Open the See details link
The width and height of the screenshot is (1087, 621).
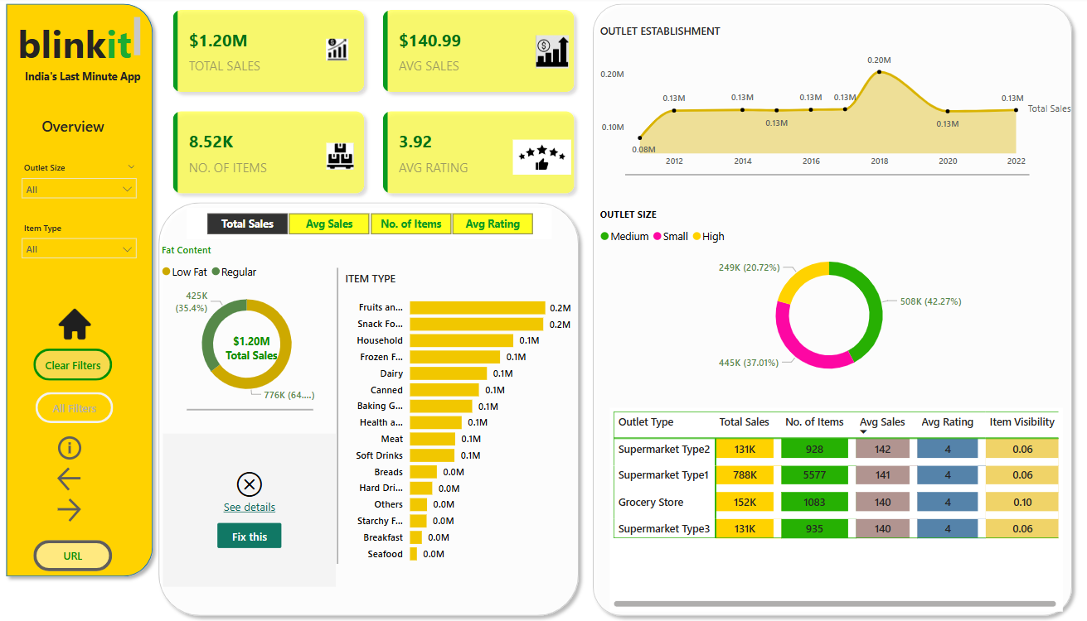[x=249, y=508]
